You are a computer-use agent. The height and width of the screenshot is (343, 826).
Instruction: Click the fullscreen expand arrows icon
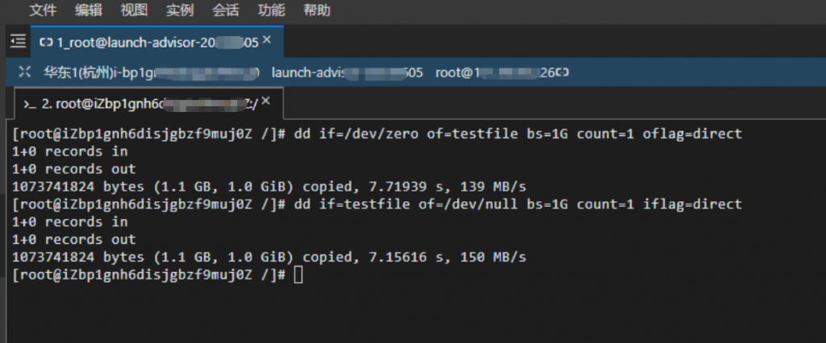pyautogui.click(x=26, y=72)
